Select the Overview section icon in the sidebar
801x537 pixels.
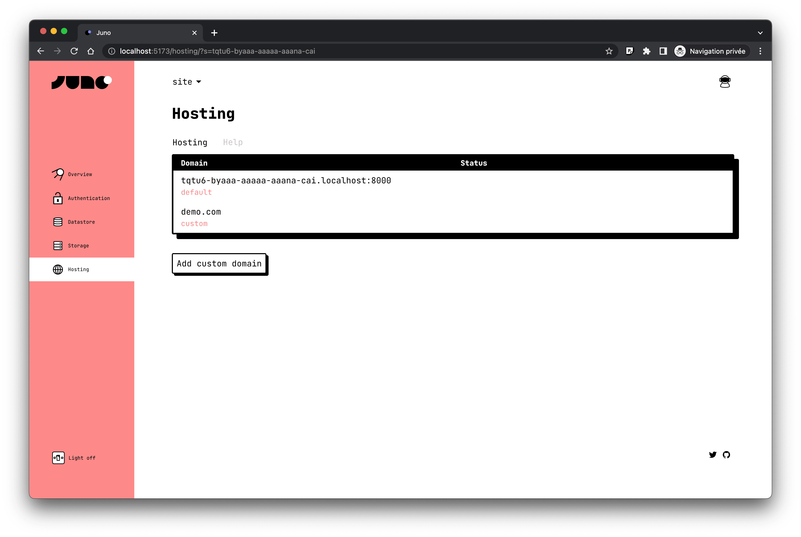[58, 174]
